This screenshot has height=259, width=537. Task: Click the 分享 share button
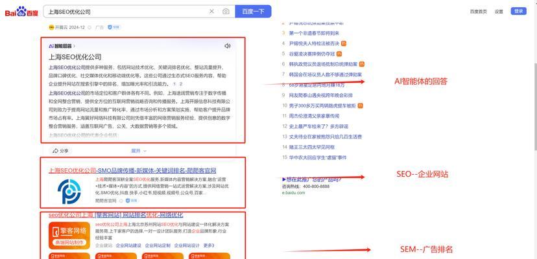click(60, 150)
